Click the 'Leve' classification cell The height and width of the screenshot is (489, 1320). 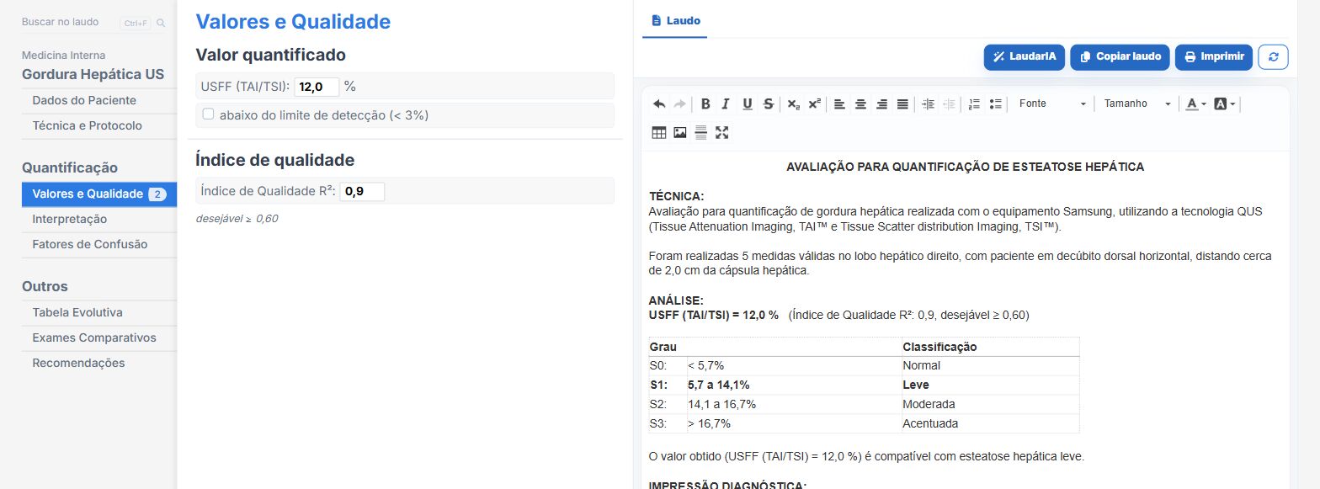pos(990,385)
